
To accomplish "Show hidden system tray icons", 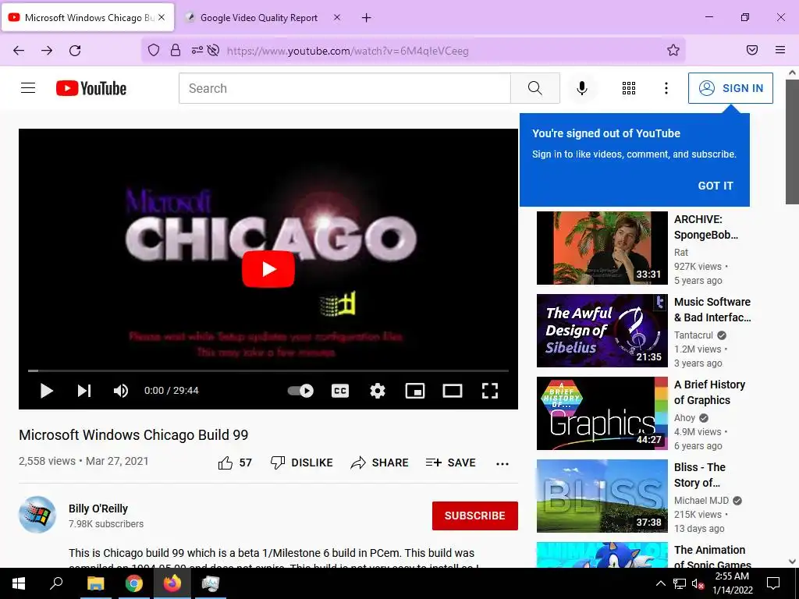I will (660, 583).
